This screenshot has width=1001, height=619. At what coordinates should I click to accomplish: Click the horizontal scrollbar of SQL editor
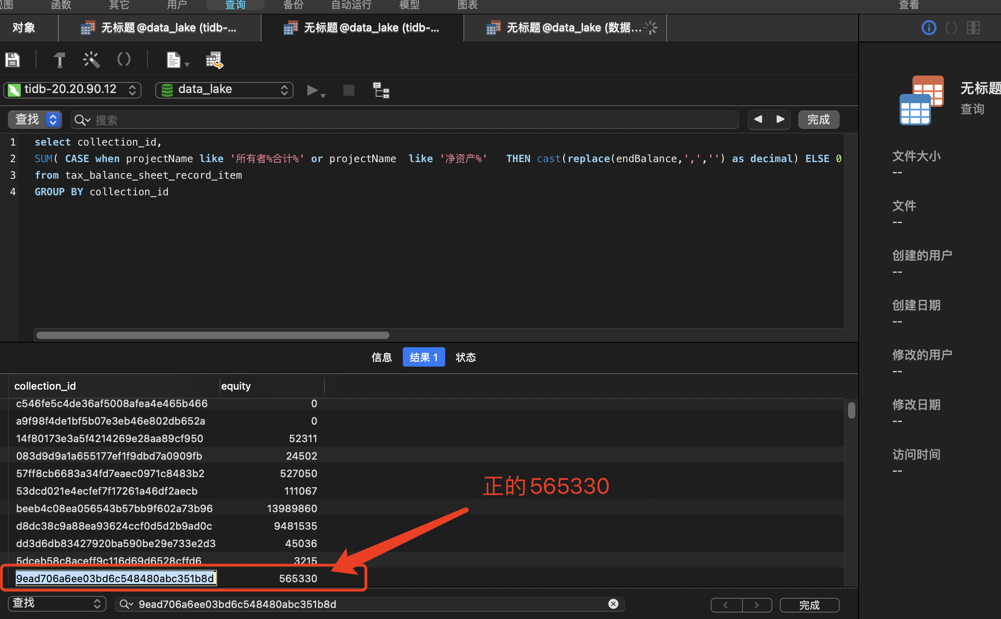coord(213,335)
